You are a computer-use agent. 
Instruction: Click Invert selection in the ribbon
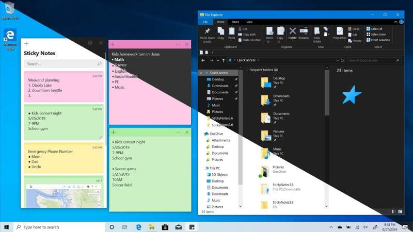378,40
